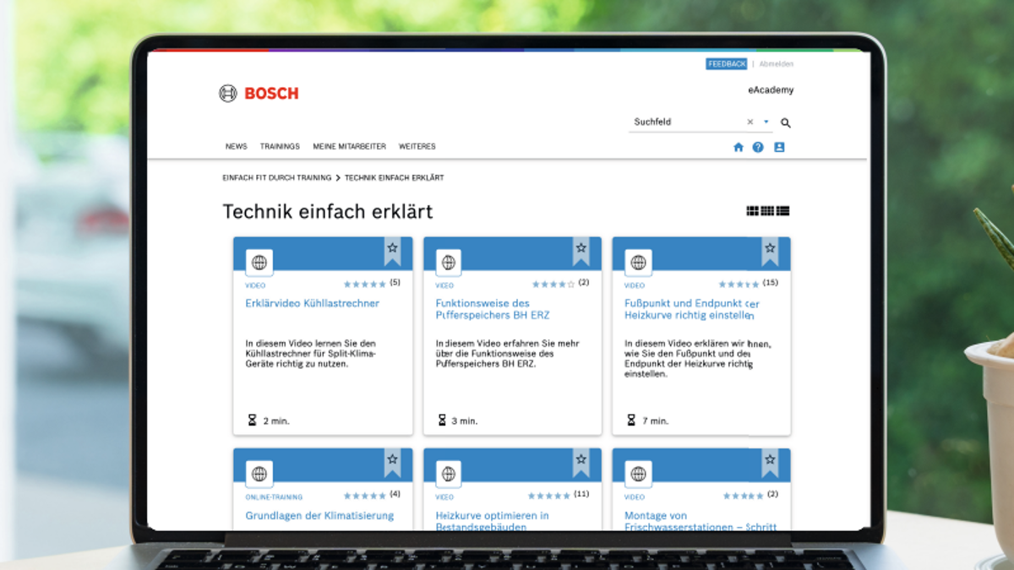Image resolution: width=1014 pixels, height=570 pixels.
Task: Switch to large grid view icon
Action: pyautogui.click(x=753, y=211)
